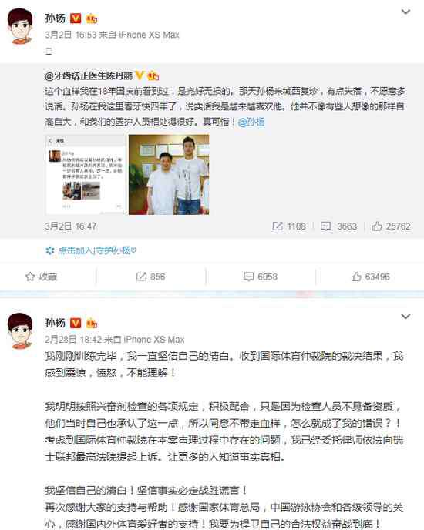
Task: Click 孙杨's avatar on the second post
Action: (x=20, y=331)
